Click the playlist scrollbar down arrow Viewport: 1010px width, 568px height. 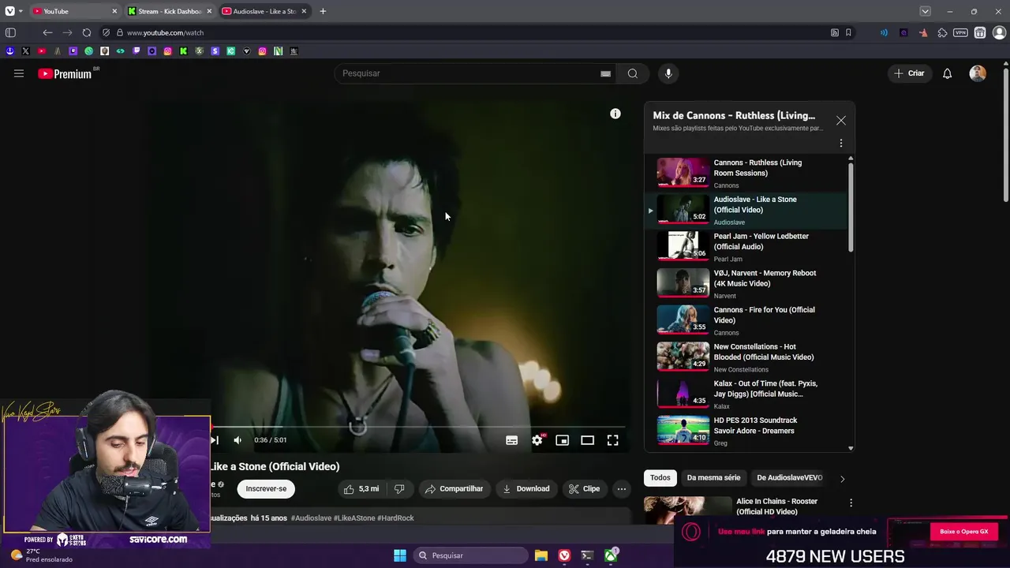[x=851, y=448]
